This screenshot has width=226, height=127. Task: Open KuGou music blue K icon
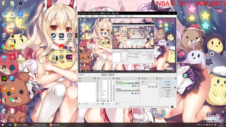[x=20, y=15]
